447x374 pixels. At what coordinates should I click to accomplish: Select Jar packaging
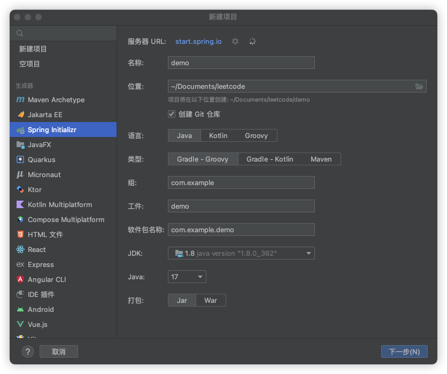click(x=182, y=300)
